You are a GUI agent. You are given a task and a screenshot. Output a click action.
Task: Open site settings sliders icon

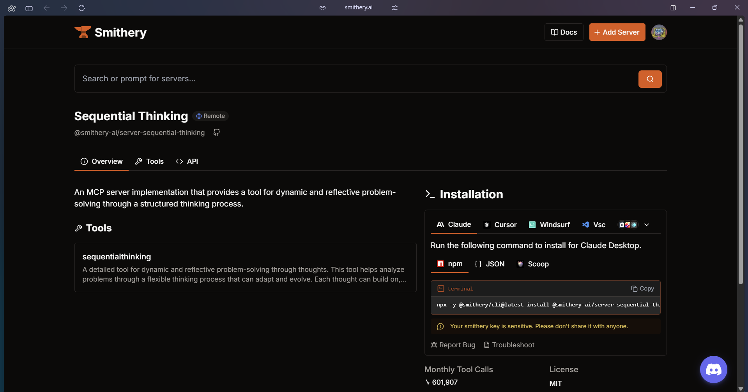(x=394, y=8)
